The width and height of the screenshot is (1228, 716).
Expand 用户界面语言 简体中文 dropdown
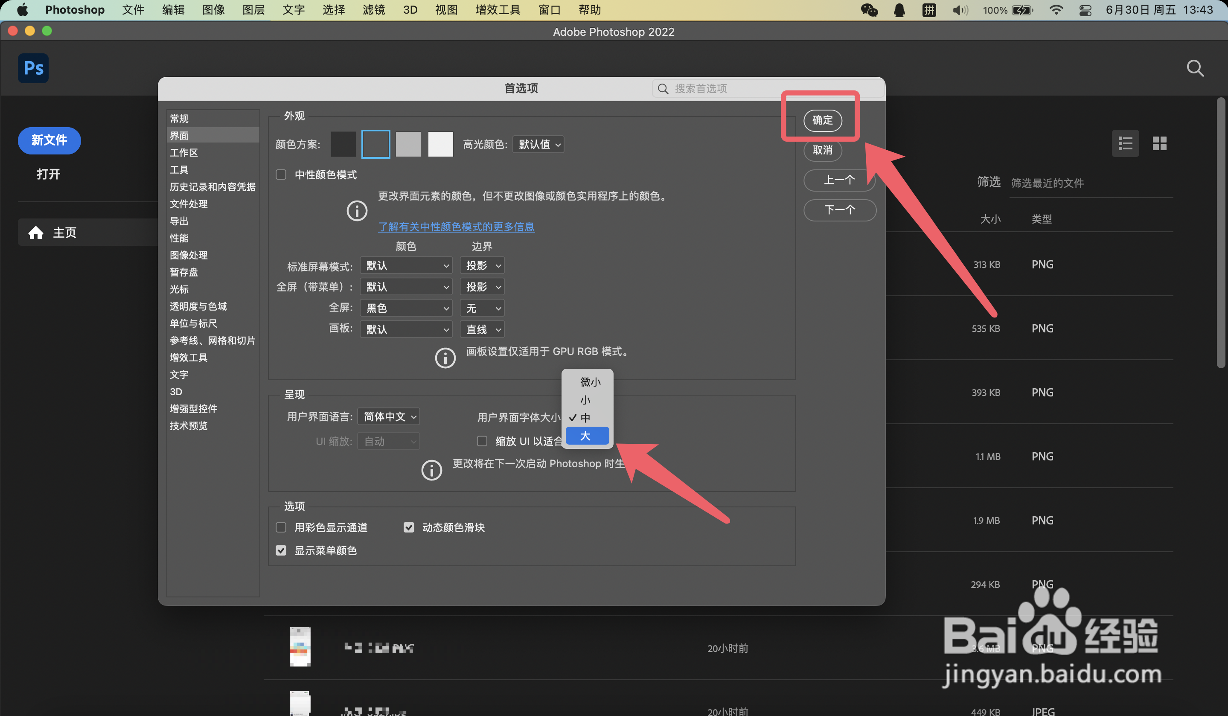click(388, 417)
